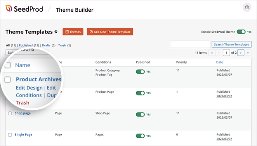Click the date in Single Page row
The height and width of the screenshot is (146, 257).
click(x=224, y=139)
